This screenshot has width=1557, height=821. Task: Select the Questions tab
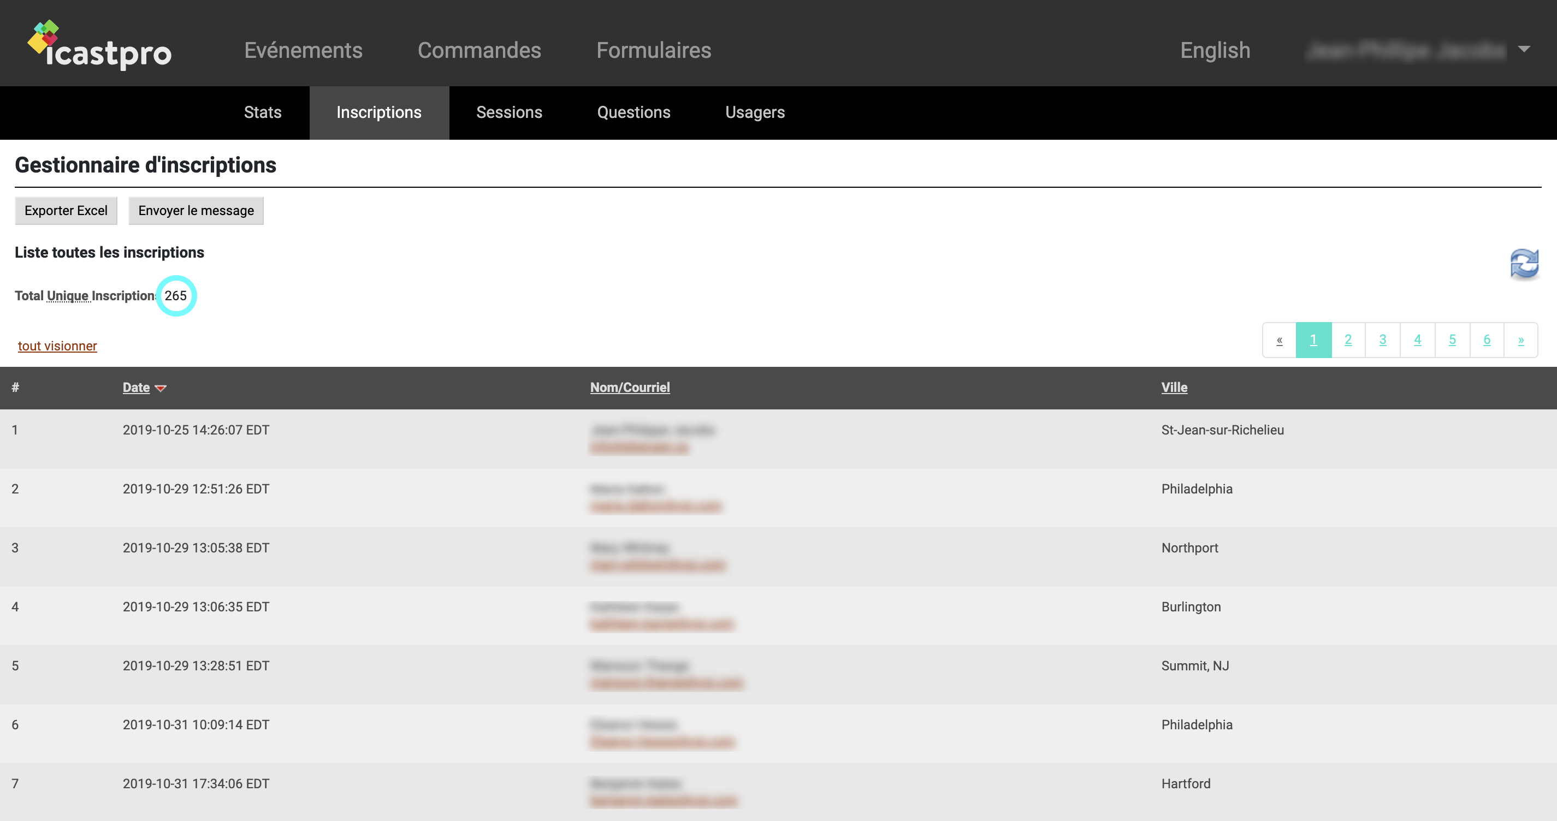click(x=633, y=112)
